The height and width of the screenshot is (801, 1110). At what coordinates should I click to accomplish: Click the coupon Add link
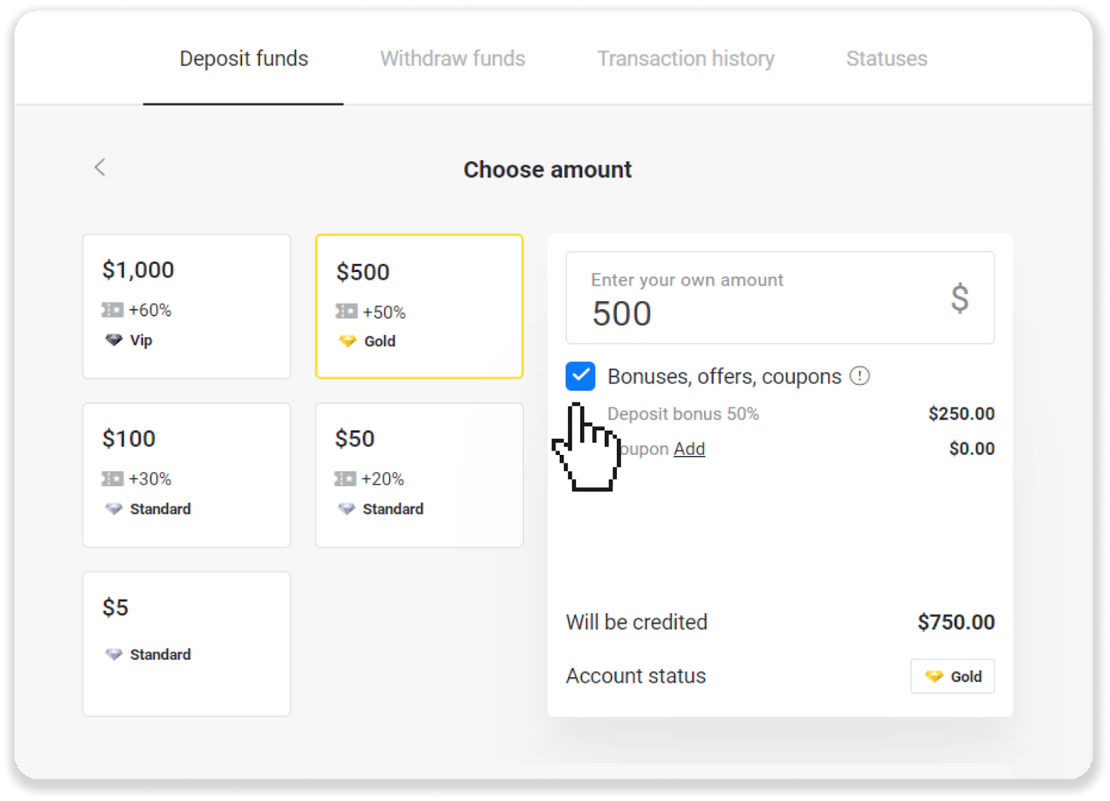tap(689, 449)
